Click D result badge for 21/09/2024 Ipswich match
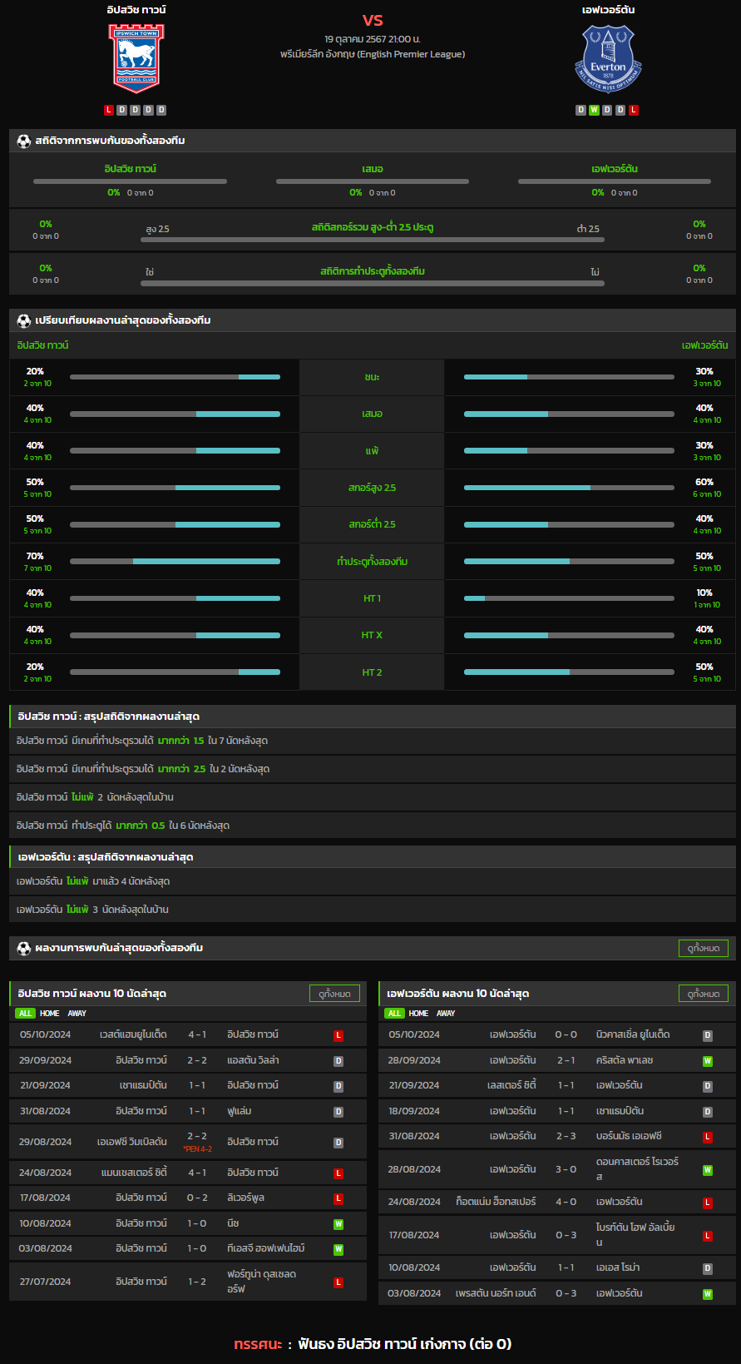This screenshot has width=741, height=1364. coord(338,1086)
